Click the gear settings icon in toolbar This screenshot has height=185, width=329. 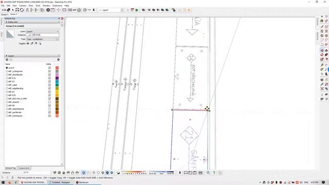[48, 10]
